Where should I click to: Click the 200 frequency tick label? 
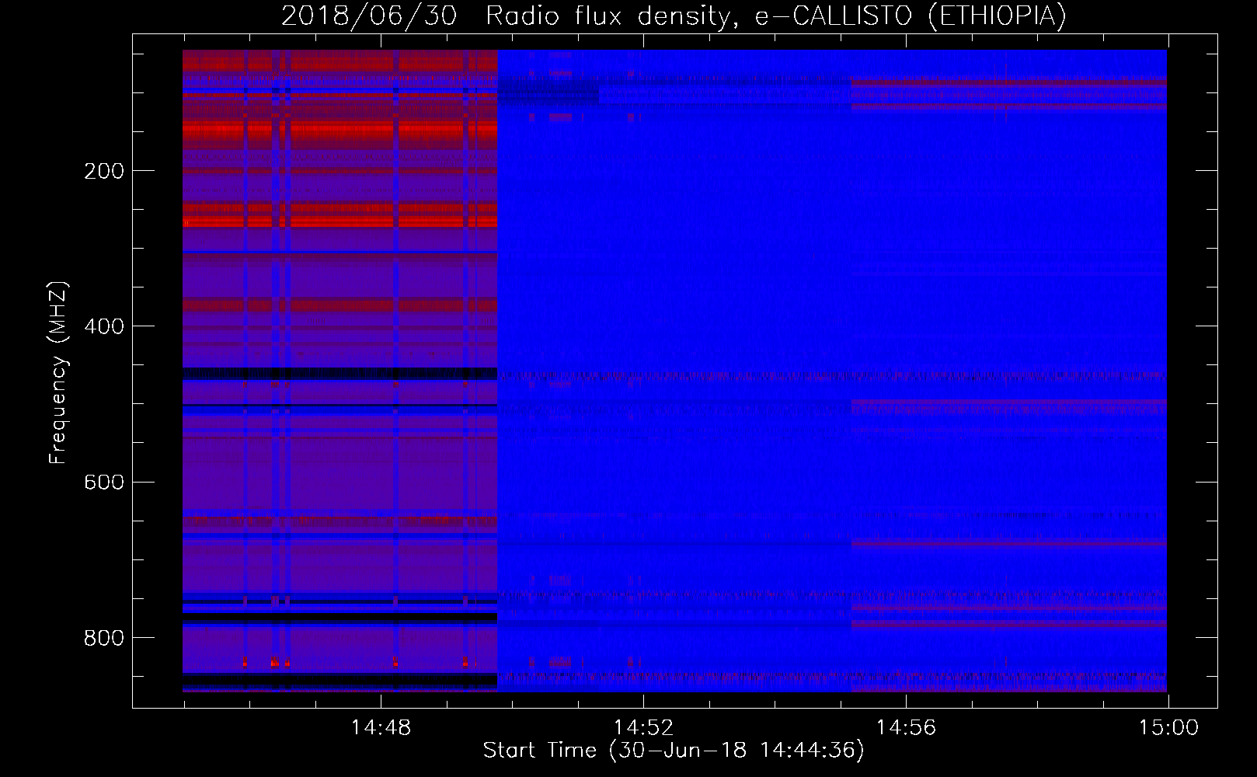point(104,171)
